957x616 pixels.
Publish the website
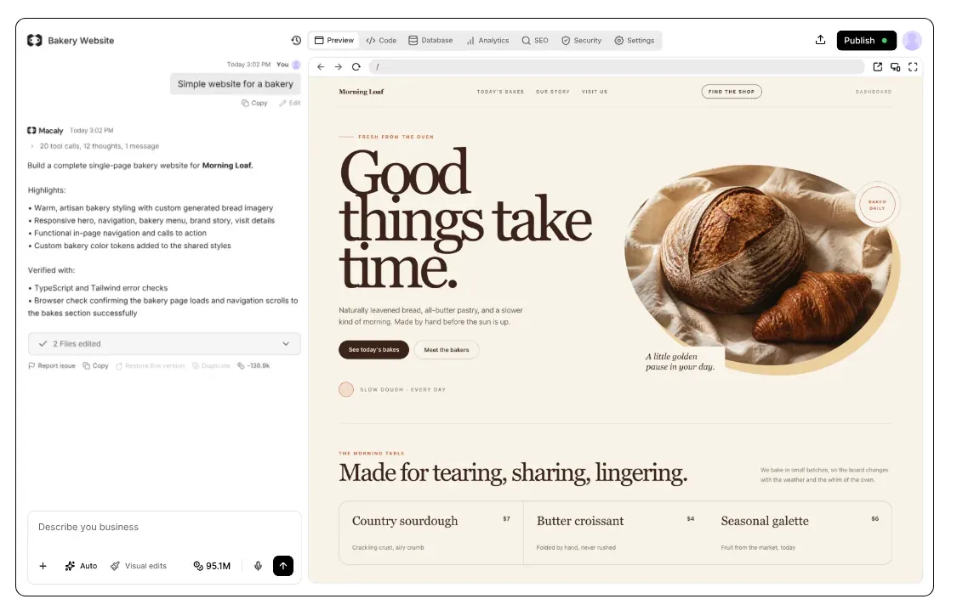pyautogui.click(x=866, y=40)
